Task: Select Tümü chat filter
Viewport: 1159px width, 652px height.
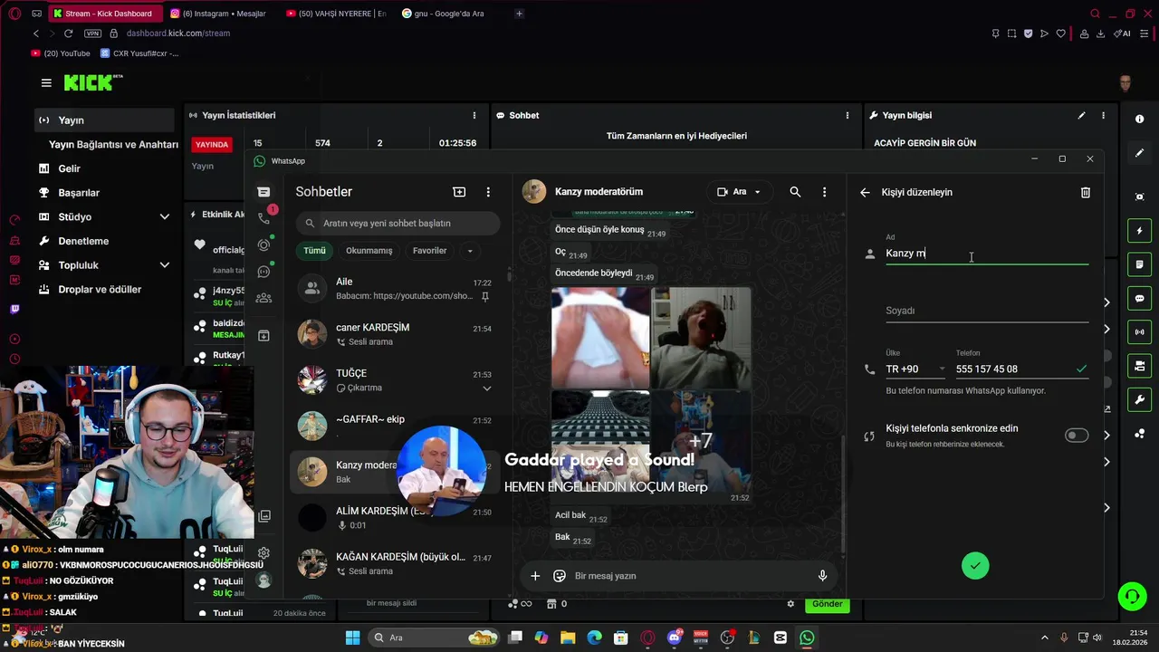Action: pos(314,251)
